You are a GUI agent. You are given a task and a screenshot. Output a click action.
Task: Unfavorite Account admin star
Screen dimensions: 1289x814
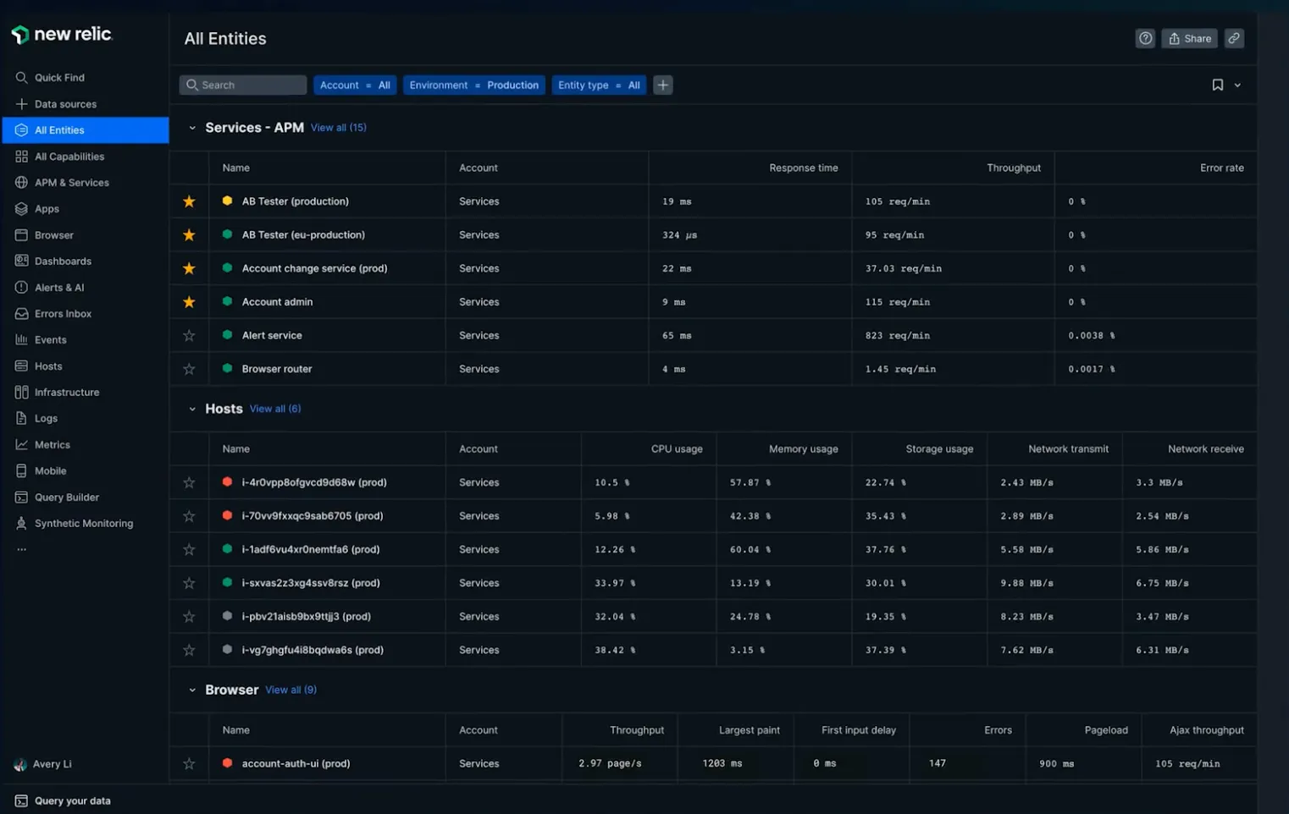(189, 301)
